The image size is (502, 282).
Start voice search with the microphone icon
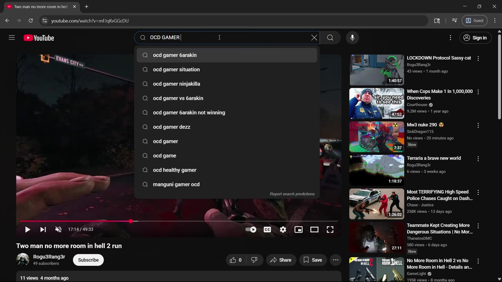click(352, 38)
